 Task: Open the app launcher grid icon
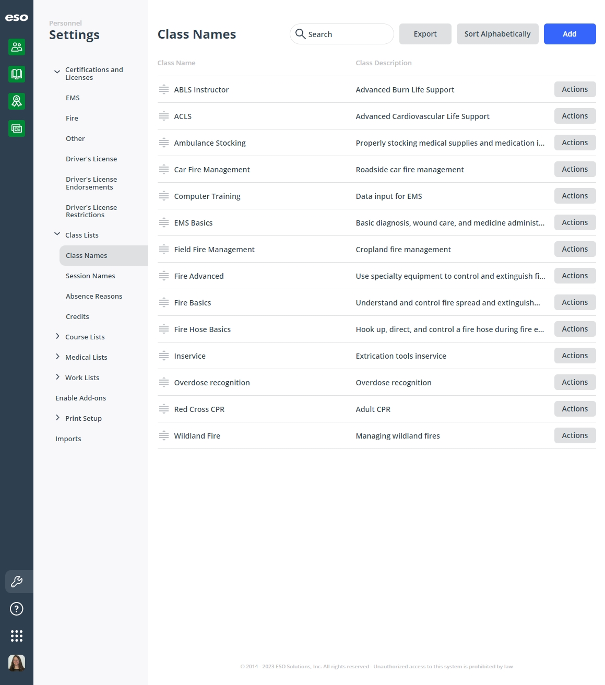(17, 636)
